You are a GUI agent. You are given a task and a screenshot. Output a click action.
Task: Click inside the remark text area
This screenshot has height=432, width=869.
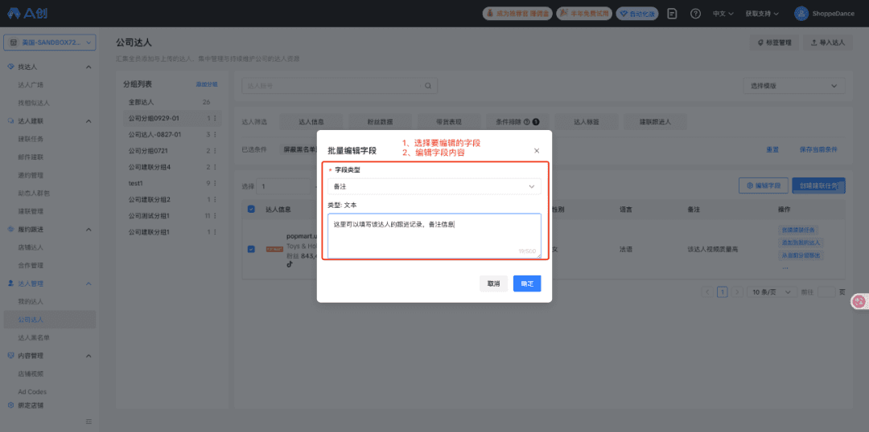[434, 235]
